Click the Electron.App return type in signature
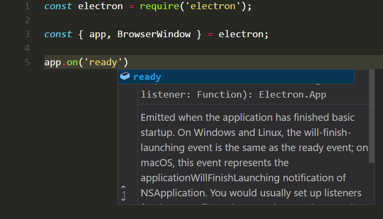Image resolution: width=383 pixels, height=219 pixels. pyautogui.click(x=293, y=94)
